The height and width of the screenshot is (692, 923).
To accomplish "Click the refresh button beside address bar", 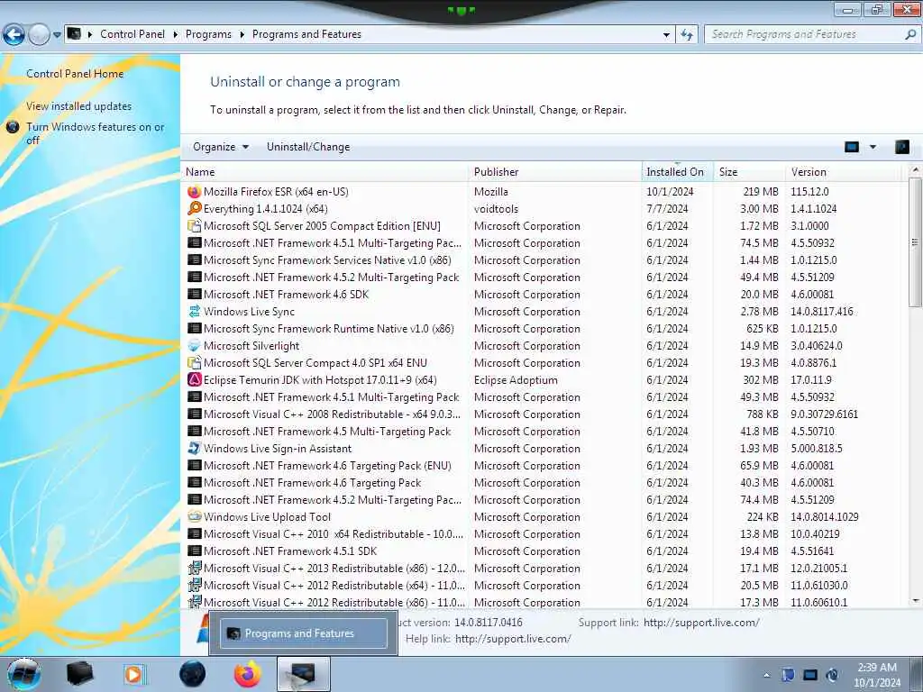I will point(686,35).
